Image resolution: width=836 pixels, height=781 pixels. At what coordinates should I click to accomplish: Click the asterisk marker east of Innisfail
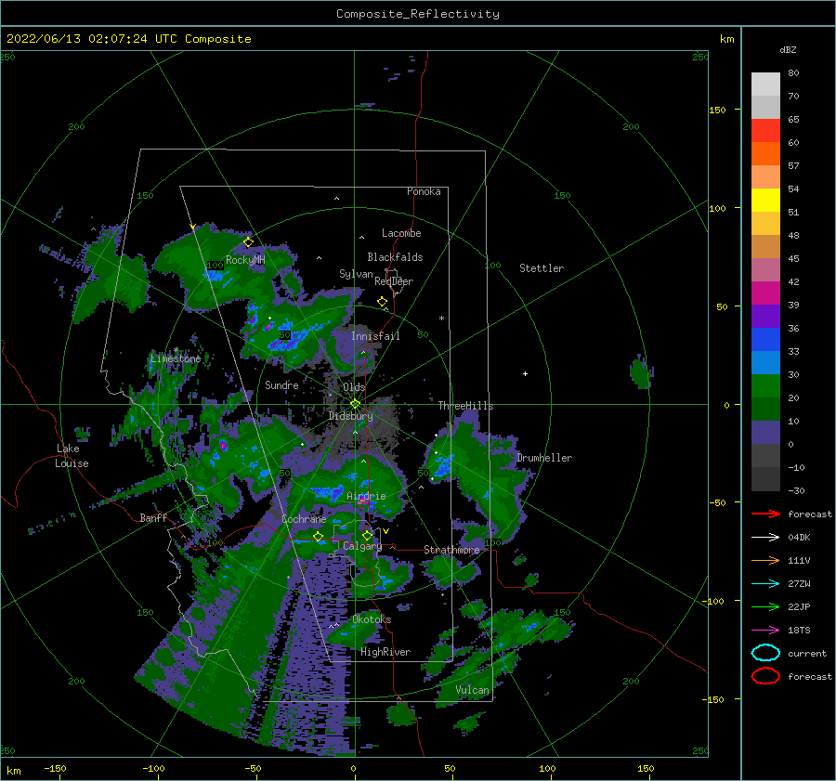pyautogui.click(x=441, y=319)
